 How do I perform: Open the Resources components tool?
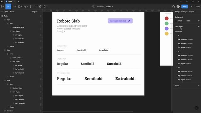[x=35, y=6]
